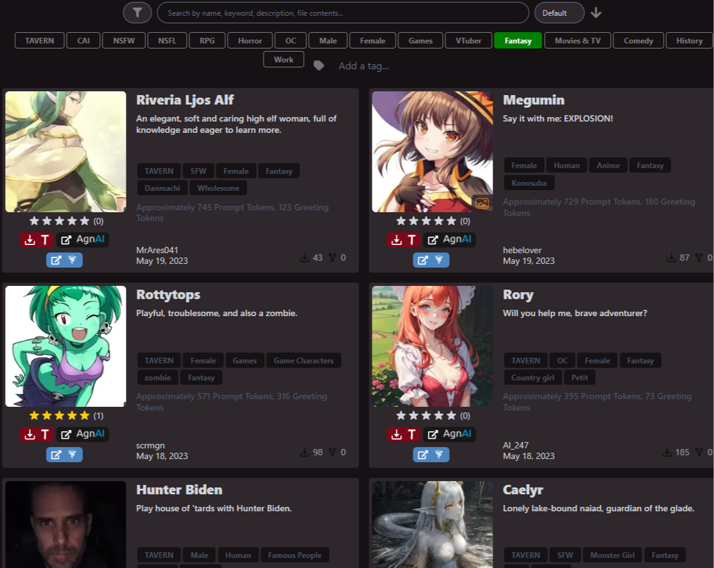The height and width of the screenshot is (568, 714).
Task: Rate Rottytops with the fifth star
Action: tap(85, 416)
